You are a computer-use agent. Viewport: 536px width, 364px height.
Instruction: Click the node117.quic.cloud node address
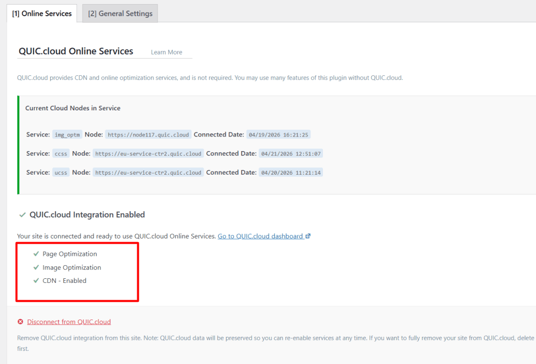click(x=148, y=134)
